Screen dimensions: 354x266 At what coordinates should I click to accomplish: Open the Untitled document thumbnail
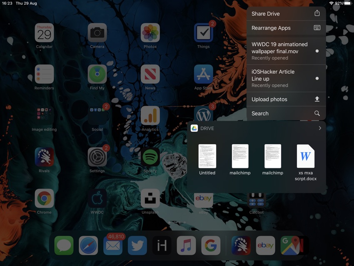pos(207,156)
